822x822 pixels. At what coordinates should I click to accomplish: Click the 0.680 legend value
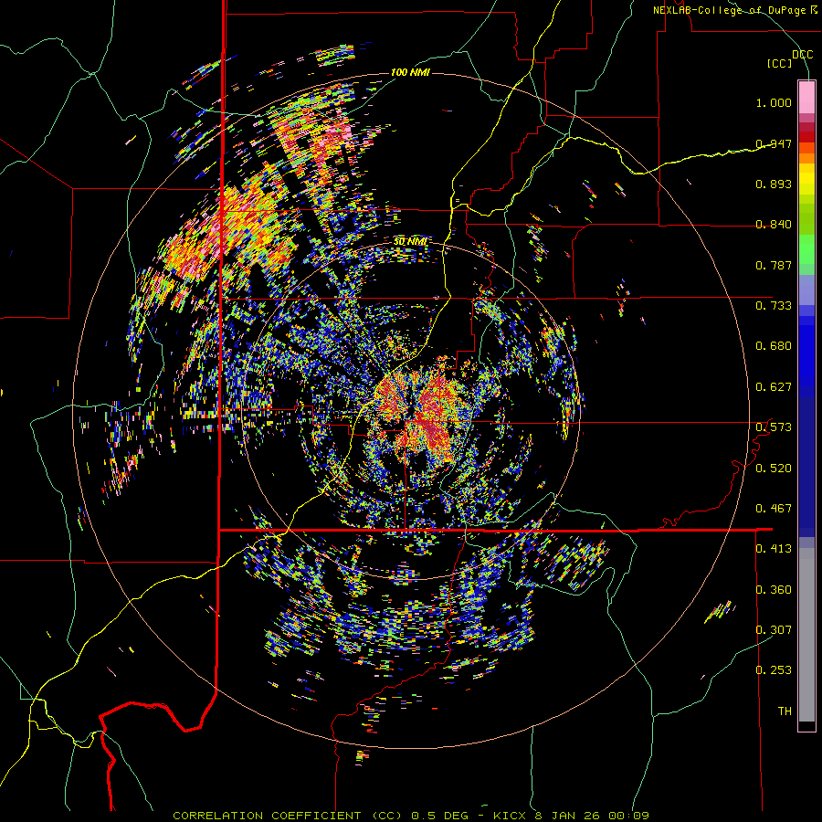click(x=774, y=346)
